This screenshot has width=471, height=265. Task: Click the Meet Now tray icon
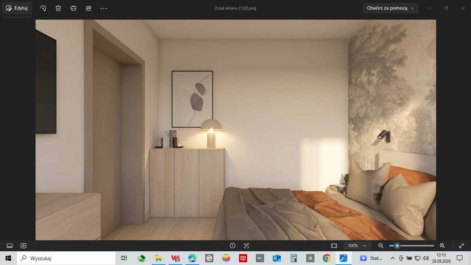coord(401,258)
